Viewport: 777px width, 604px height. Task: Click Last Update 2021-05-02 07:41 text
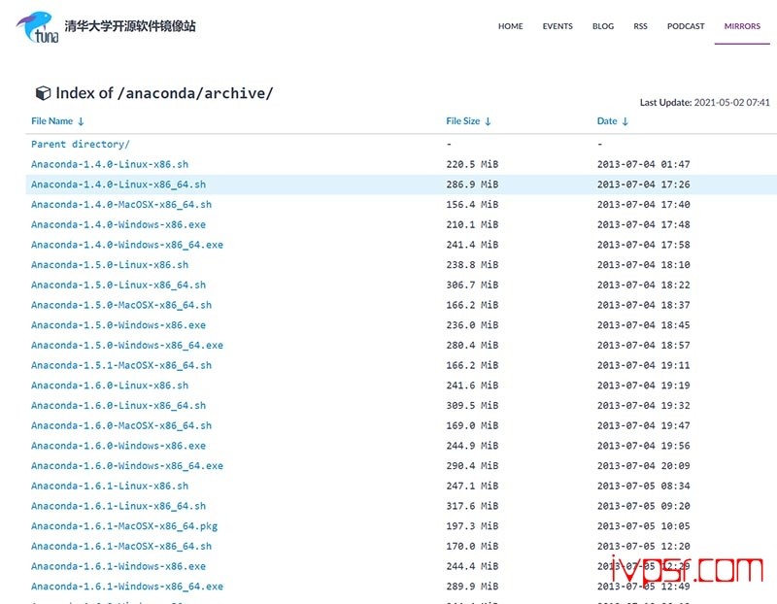(x=705, y=103)
